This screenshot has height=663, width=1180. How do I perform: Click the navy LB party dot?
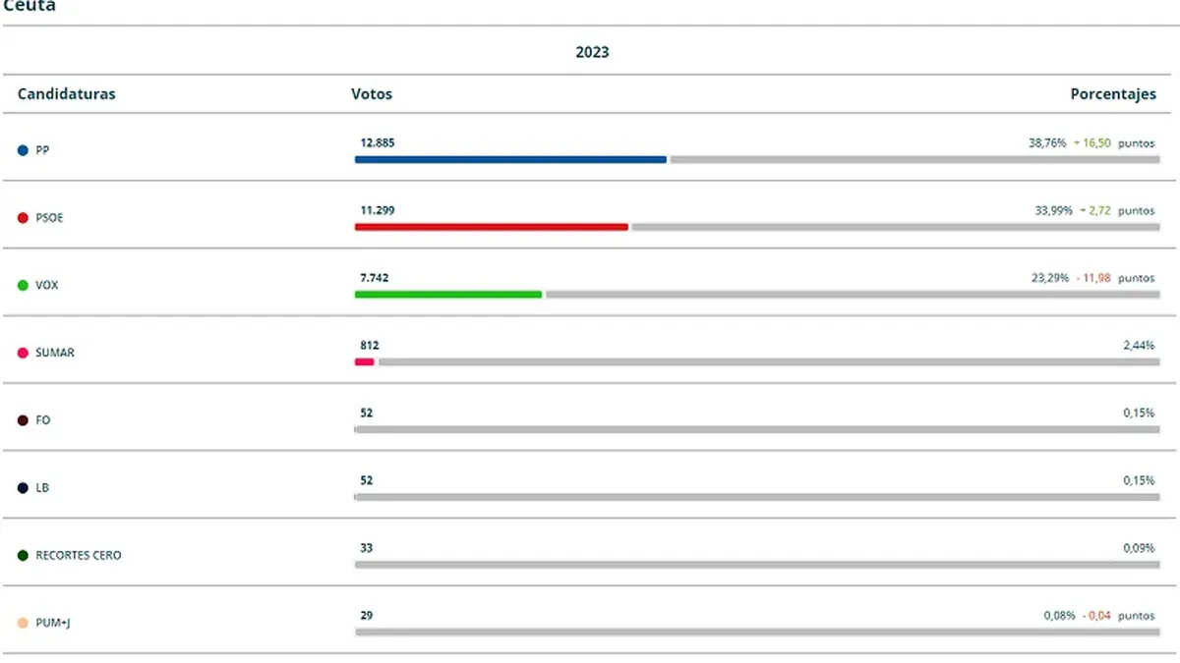tap(23, 488)
